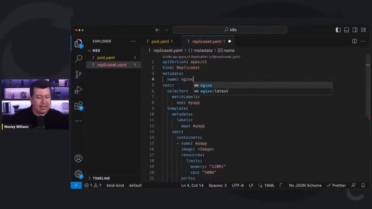
Task: Open the Run and Debug view
Action: pos(78,90)
